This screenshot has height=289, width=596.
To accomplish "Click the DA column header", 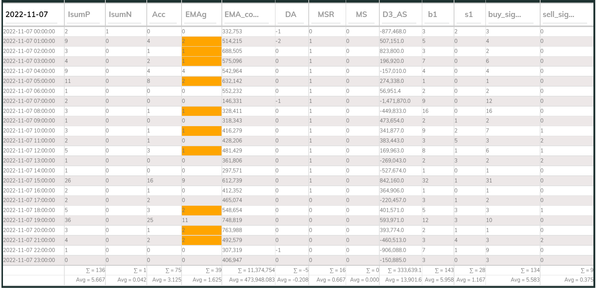I will click(292, 14).
